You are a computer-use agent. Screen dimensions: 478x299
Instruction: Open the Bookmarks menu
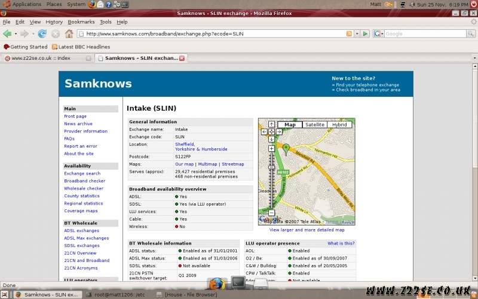pos(81,22)
